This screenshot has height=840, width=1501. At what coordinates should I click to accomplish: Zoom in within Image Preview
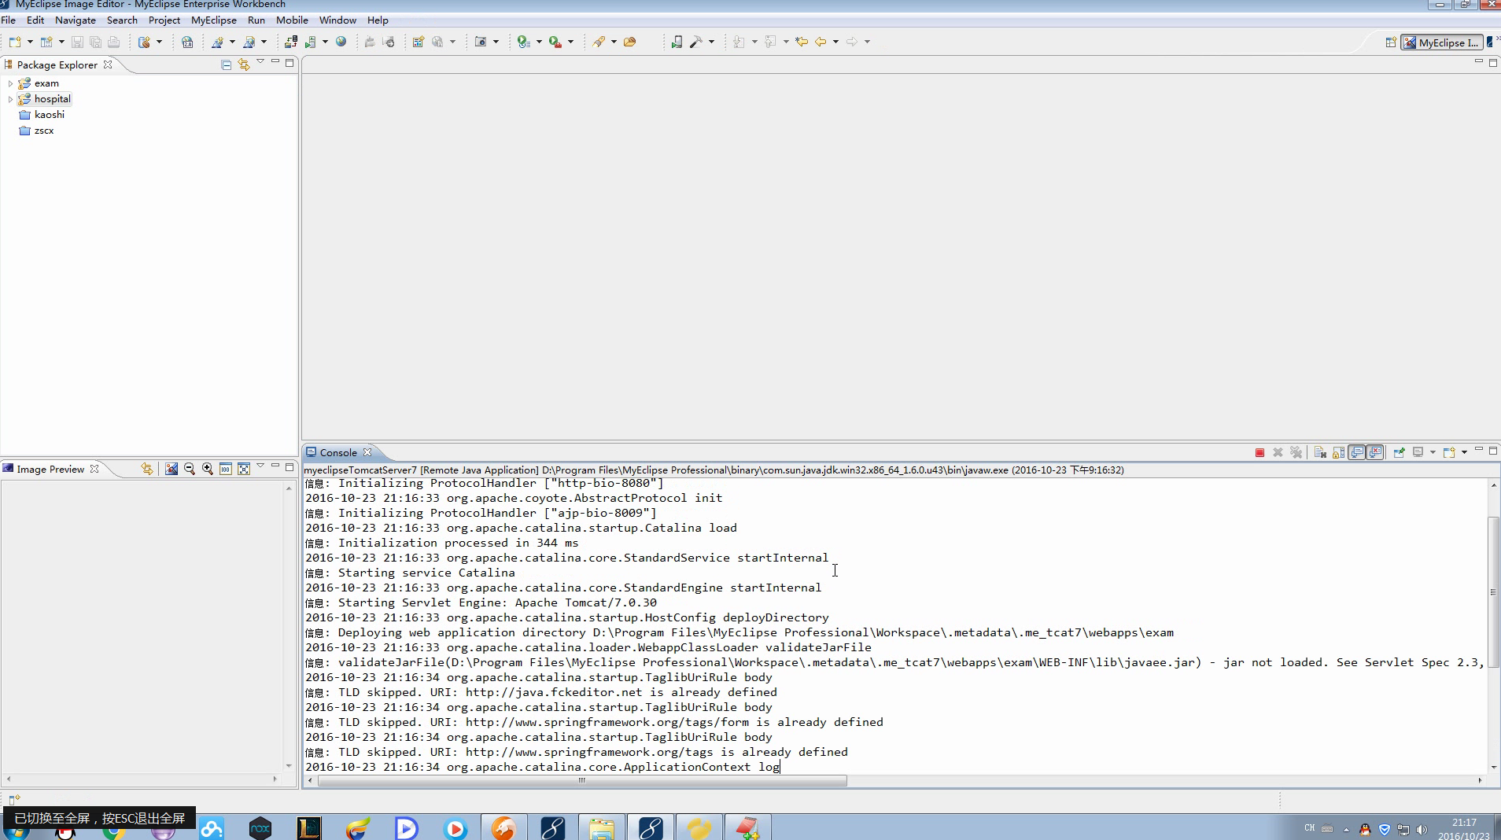[208, 469]
